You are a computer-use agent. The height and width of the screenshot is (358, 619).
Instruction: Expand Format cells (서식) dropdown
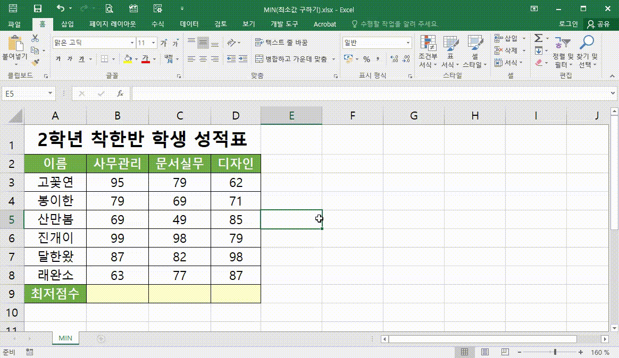click(x=521, y=62)
